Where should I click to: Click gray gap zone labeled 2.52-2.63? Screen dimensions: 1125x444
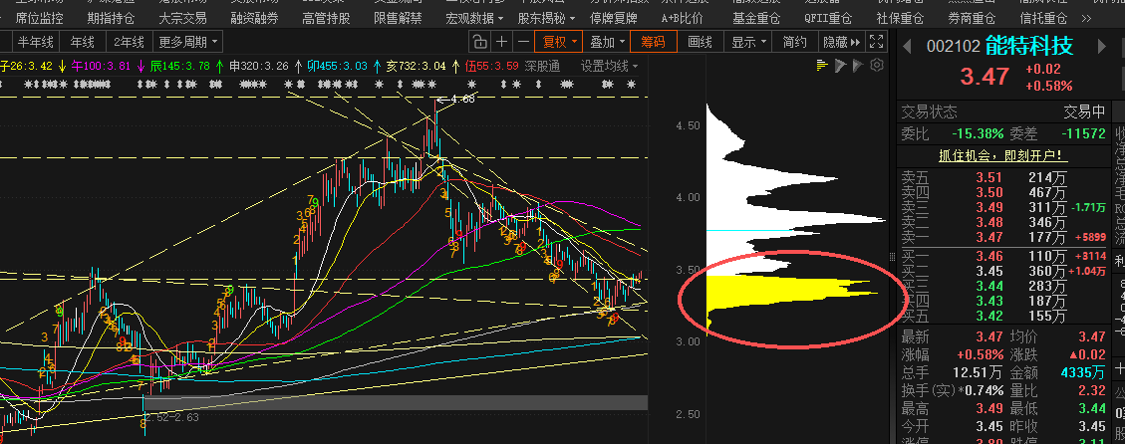click(x=396, y=402)
